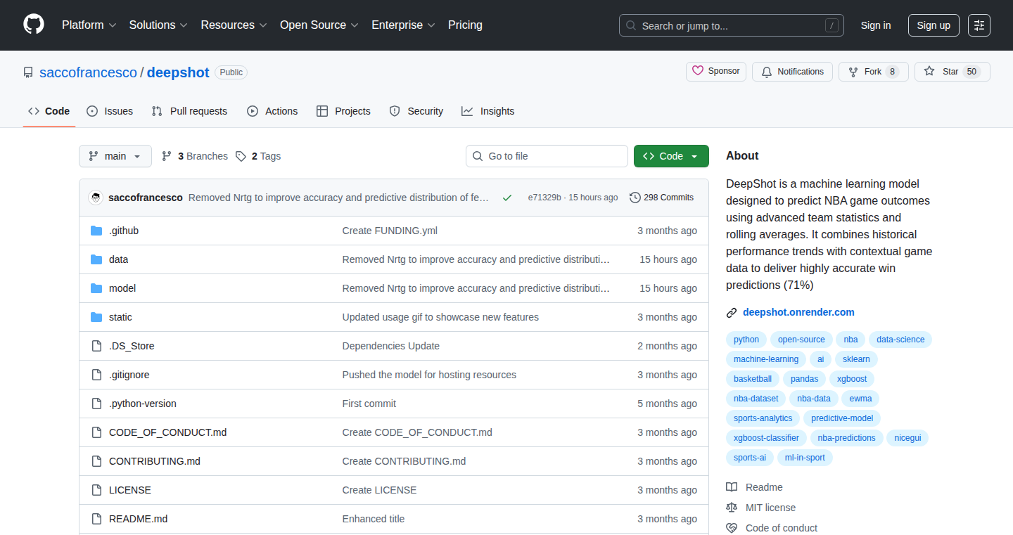The height and width of the screenshot is (535, 1013).
Task: Select the xgboost-classifier topic tag
Action: (x=766, y=438)
